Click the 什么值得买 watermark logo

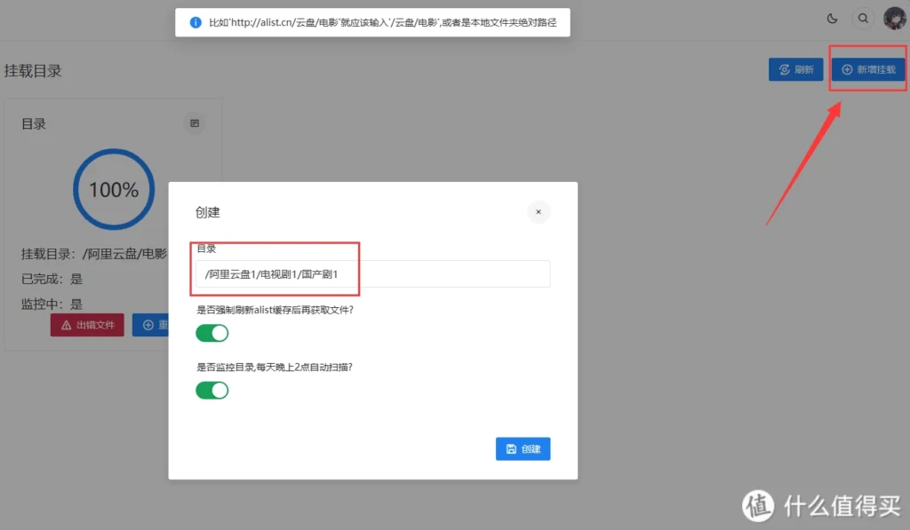click(758, 505)
